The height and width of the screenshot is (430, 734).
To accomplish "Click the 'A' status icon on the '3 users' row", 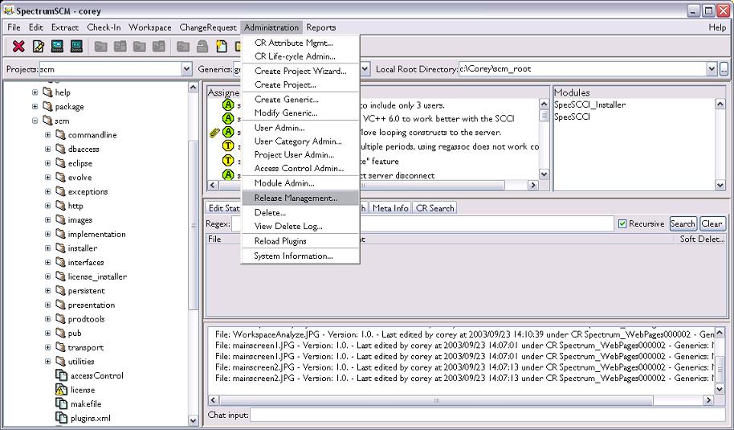I will (x=228, y=105).
